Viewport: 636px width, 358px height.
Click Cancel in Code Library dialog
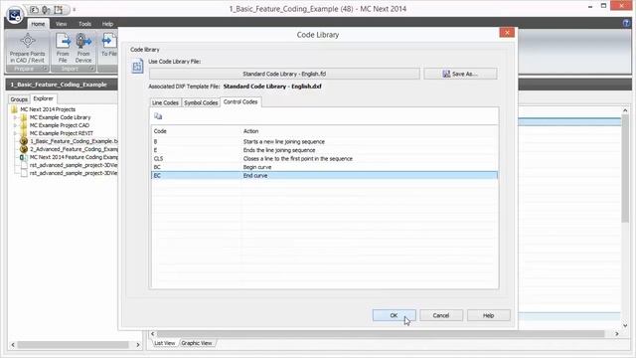click(x=441, y=315)
